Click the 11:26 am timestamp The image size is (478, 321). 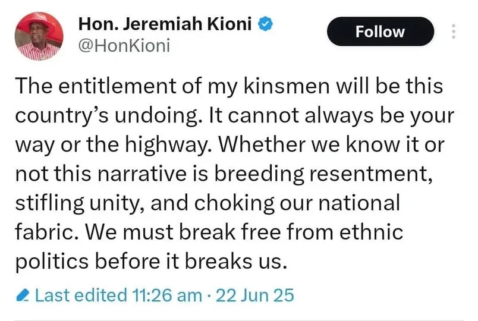pos(167,295)
